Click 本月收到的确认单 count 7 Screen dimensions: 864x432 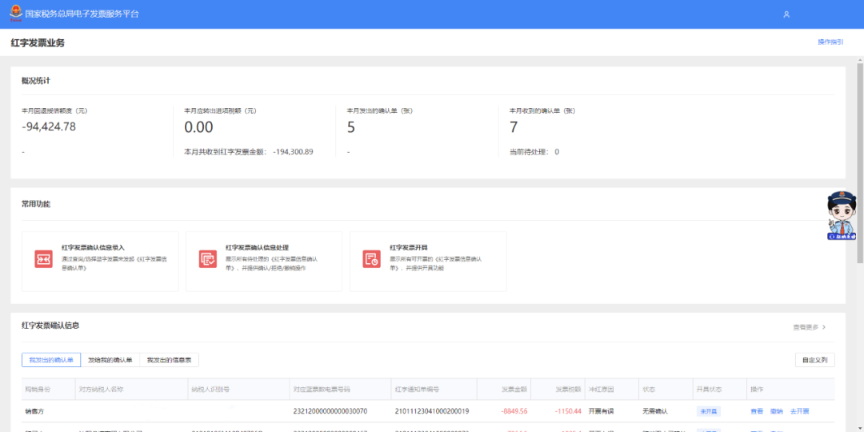pos(514,127)
